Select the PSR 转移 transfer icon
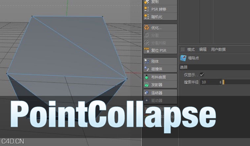250x146 pixels. pos(146,9)
